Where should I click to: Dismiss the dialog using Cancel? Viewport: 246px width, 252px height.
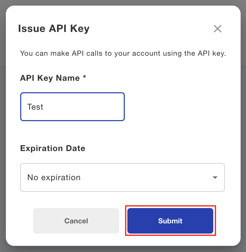coord(76,221)
